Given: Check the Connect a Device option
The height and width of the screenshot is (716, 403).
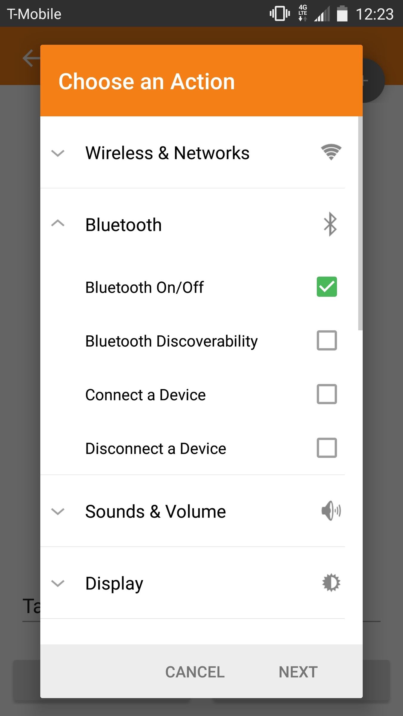Looking at the screenshot, I should click(x=327, y=394).
